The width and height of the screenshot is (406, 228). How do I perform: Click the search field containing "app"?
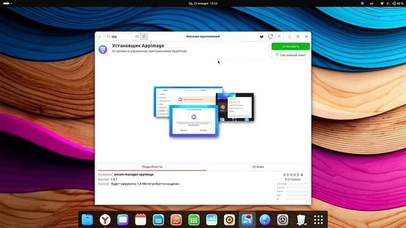(122, 37)
